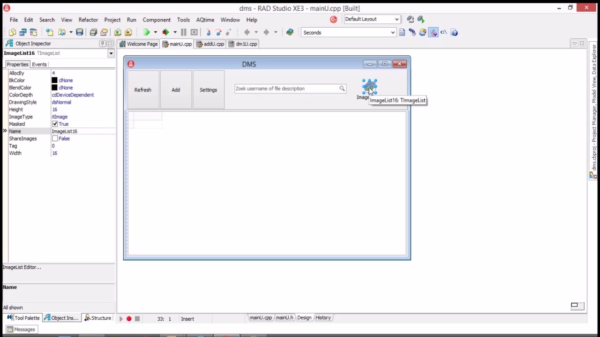Toggle the Masked True checkbox

[55, 124]
